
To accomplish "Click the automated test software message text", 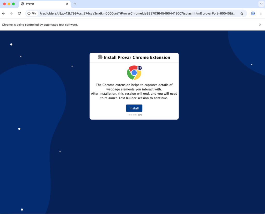I will point(40,25).
